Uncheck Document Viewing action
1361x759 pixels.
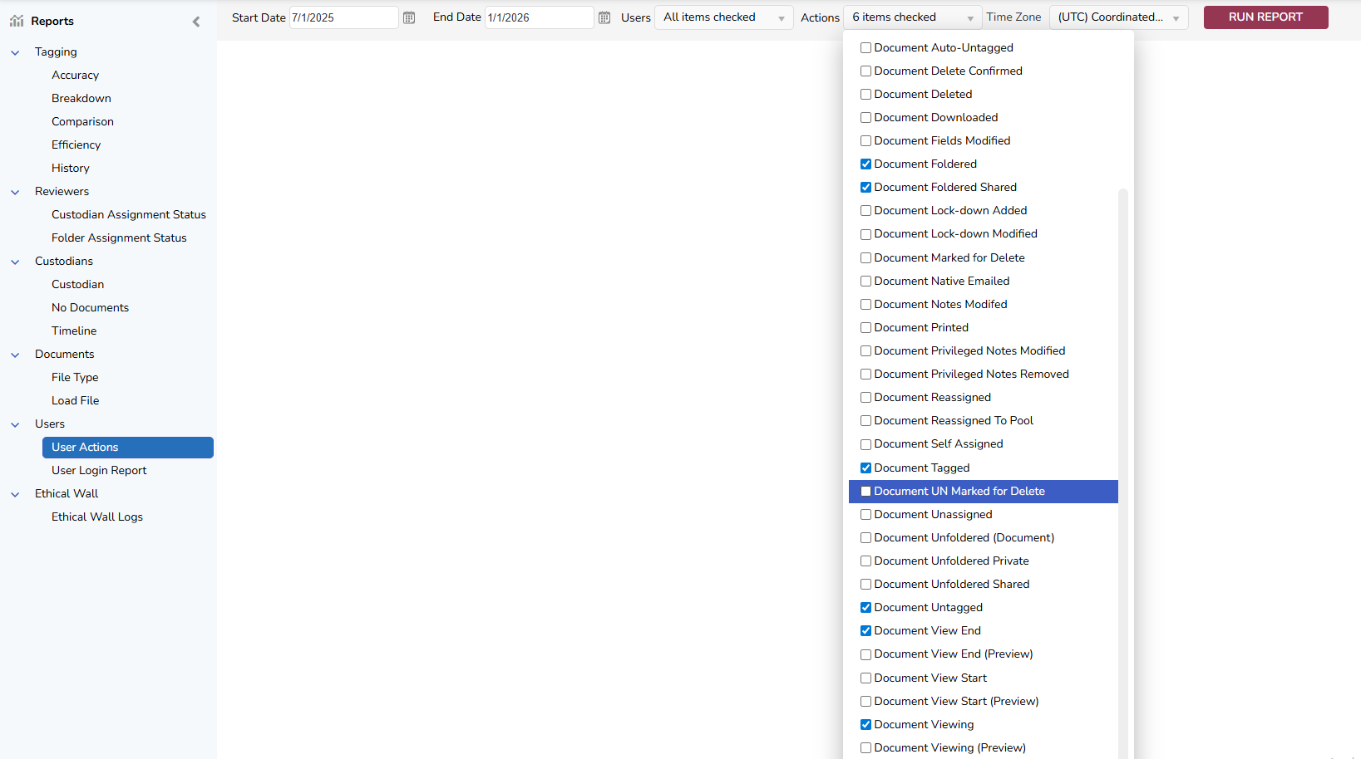pyautogui.click(x=865, y=725)
